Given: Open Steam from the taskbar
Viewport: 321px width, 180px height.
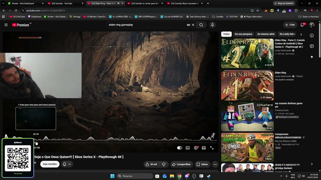Looking at the screenshot, I should coord(209,176).
